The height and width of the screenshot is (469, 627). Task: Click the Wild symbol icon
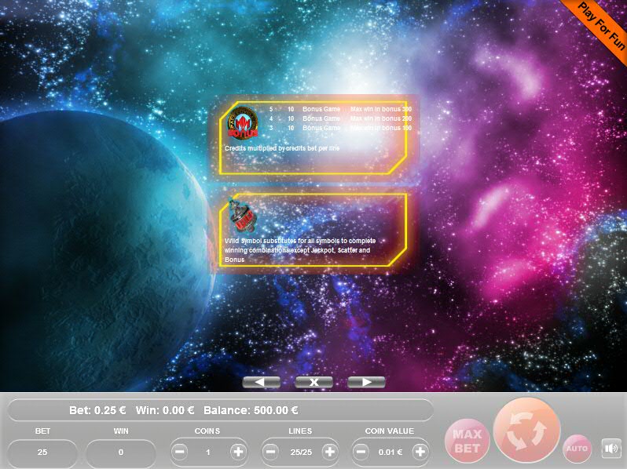[240, 216]
